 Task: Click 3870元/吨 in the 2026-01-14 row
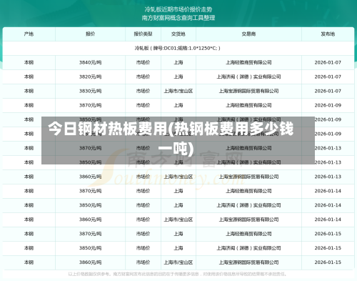point(90,191)
